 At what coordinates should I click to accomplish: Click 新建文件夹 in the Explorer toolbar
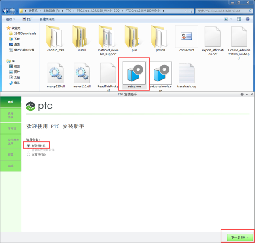coord(47,19)
